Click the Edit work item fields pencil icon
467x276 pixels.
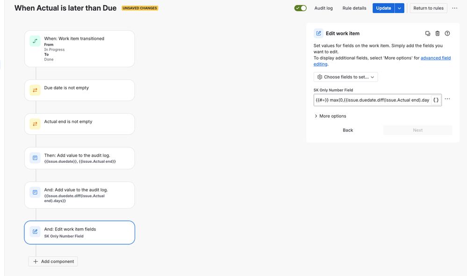[35, 232]
